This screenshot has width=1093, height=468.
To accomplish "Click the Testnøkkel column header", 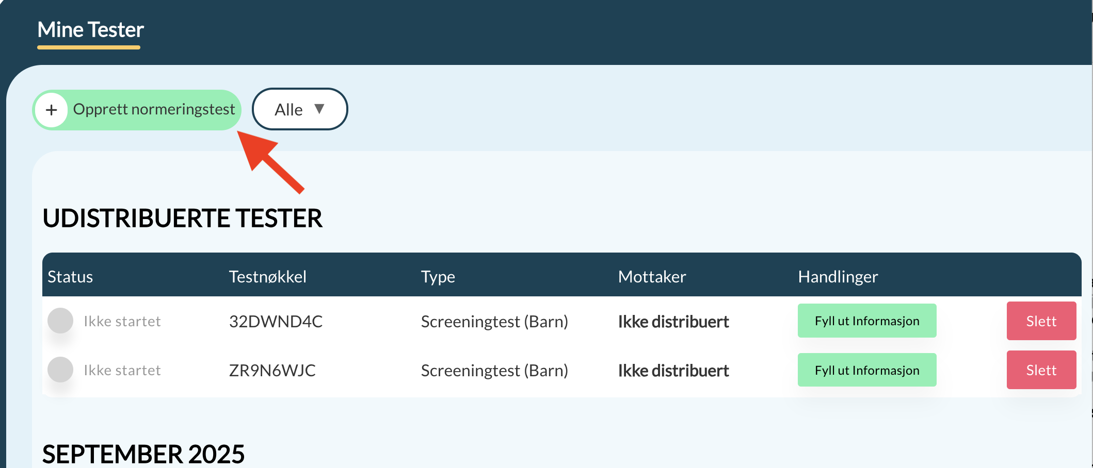I will coord(267,276).
